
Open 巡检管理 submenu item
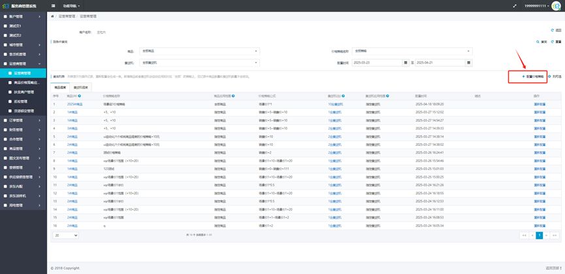(24, 101)
